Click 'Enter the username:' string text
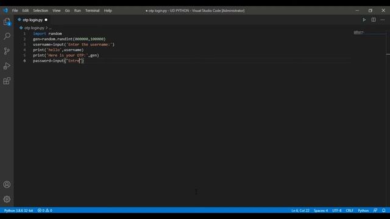Viewport: 390px width, 219px height. coord(89,44)
